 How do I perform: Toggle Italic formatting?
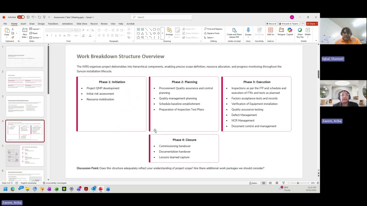tap(51, 35)
